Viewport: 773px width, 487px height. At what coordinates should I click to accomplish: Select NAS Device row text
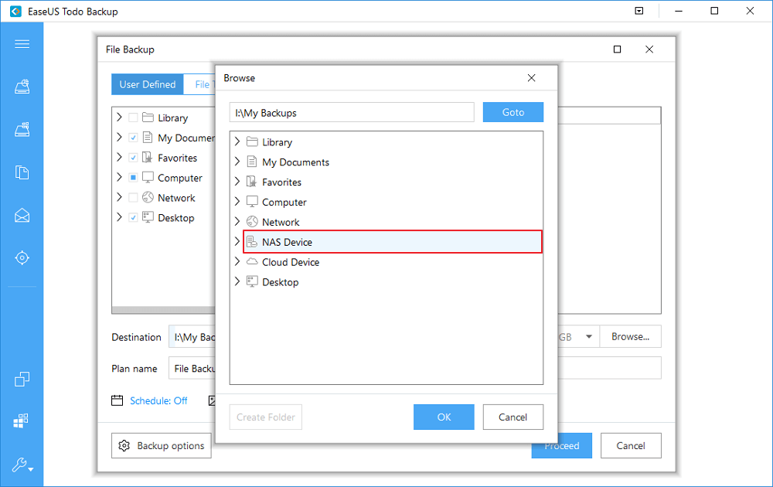coord(287,242)
